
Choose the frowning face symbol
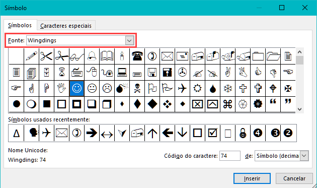tap(107, 88)
